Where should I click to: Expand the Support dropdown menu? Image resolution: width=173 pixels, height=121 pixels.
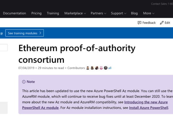[x=119, y=13]
